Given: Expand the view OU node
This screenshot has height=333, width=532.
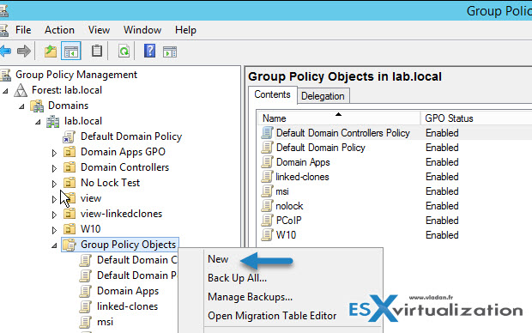Looking at the screenshot, I should (x=54, y=200).
